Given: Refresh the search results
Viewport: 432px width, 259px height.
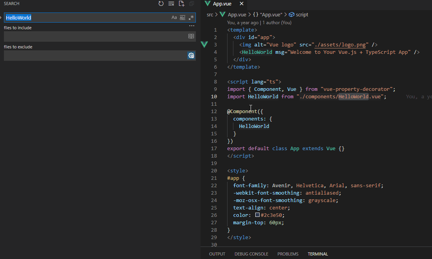Looking at the screenshot, I should 161,4.
